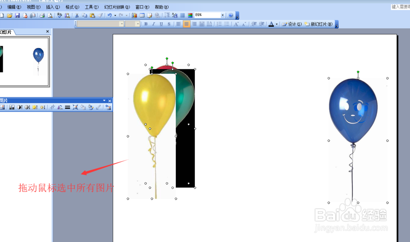This screenshot has width=410, height=242.
Task: Insert chart using the chart icon
Action: pyautogui.click(x=134, y=16)
